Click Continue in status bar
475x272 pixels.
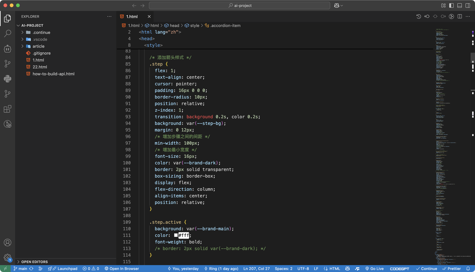point(426,269)
